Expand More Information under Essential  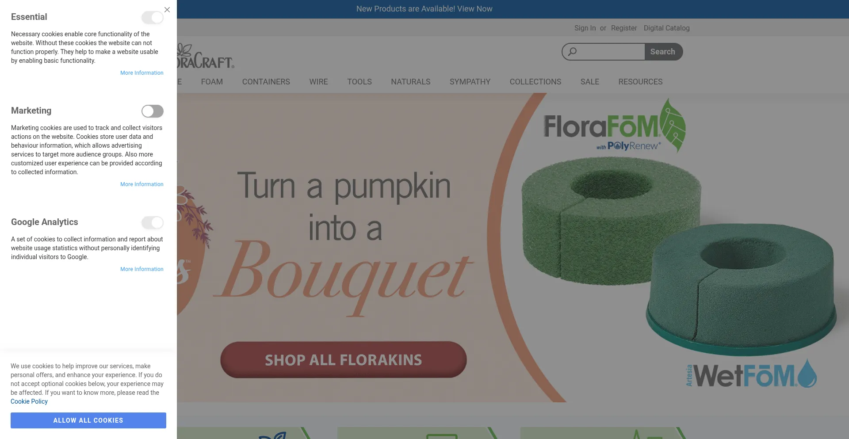pyautogui.click(x=142, y=73)
